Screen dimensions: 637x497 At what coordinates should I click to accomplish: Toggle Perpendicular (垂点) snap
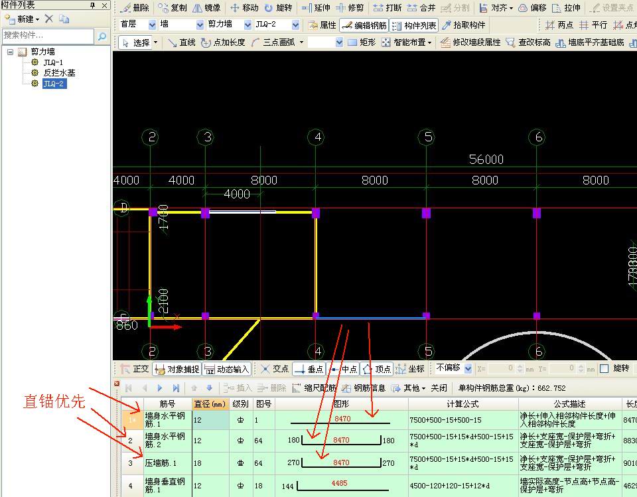tap(309, 369)
